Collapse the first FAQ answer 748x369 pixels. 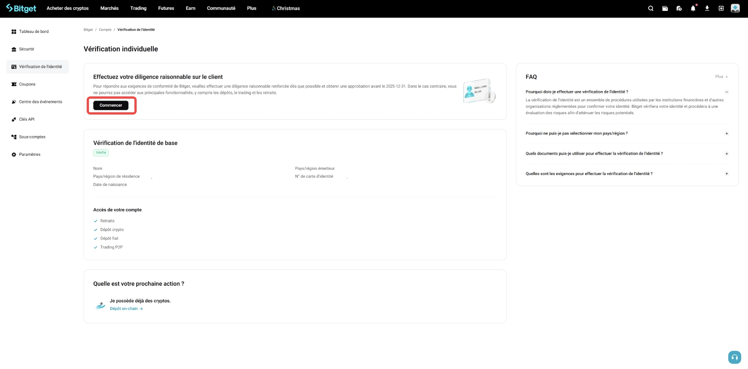pos(726,91)
